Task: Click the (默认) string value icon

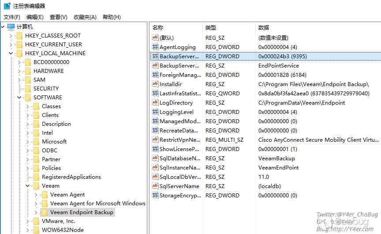Action: tap(155, 38)
